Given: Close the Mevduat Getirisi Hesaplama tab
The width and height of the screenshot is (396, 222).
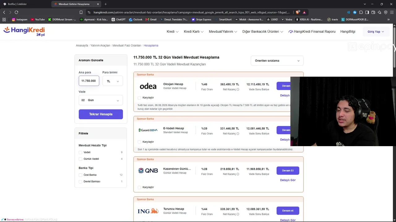Looking at the screenshot, I should (x=98, y=4).
